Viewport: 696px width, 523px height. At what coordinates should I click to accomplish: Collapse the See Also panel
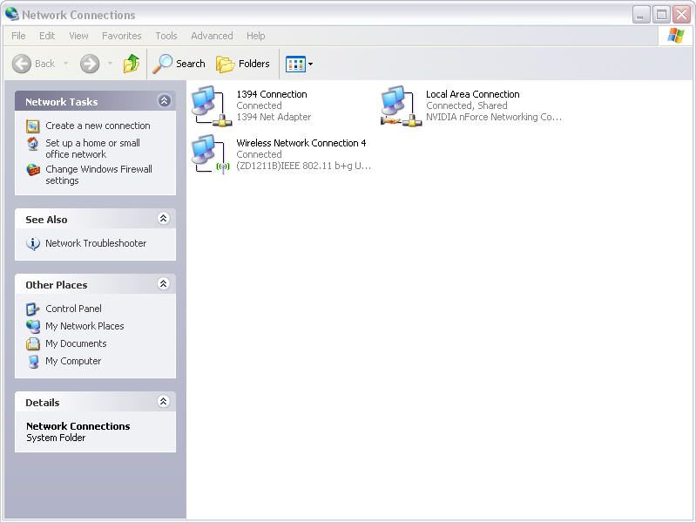[x=164, y=219]
